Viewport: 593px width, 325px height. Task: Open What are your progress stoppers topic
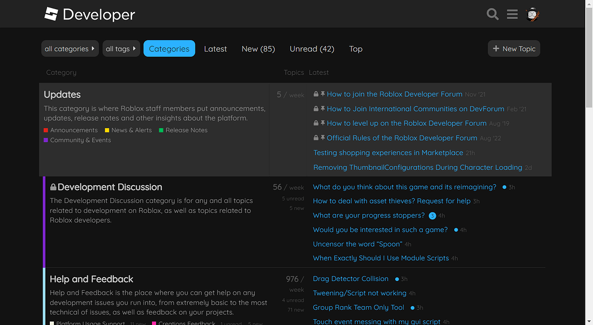369,215
